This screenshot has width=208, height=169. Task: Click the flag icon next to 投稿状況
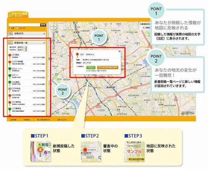coord(10,33)
